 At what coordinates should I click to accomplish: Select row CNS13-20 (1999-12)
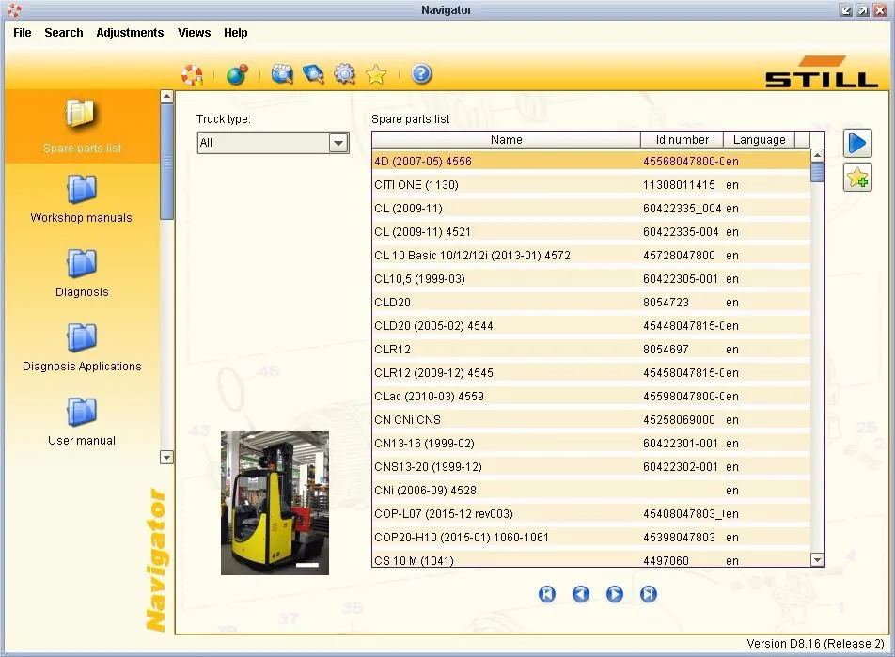pos(590,467)
